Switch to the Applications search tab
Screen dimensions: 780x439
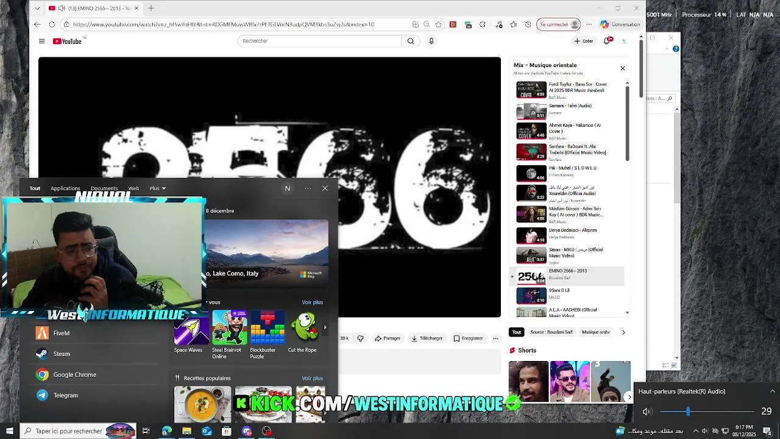pos(65,188)
